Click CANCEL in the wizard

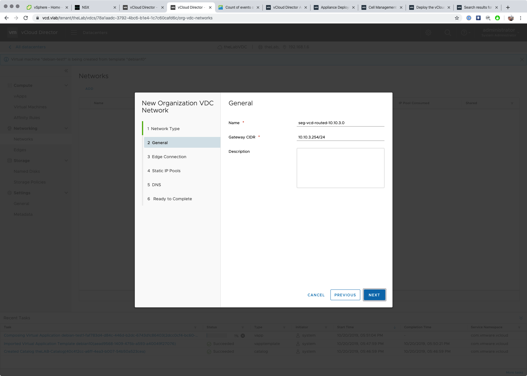pyautogui.click(x=316, y=295)
